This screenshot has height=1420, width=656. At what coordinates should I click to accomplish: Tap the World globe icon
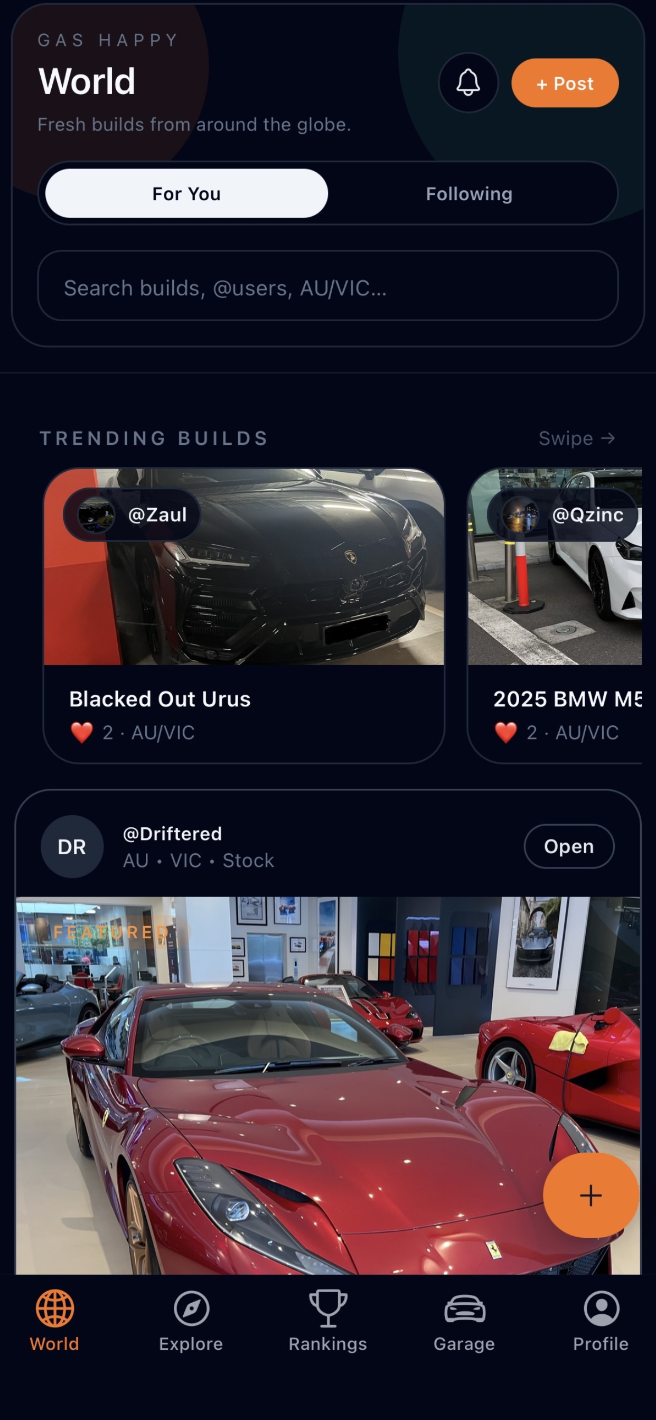click(x=54, y=1308)
